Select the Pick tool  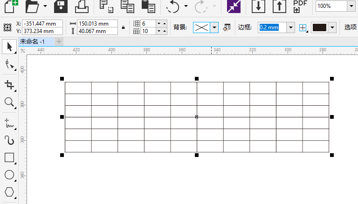pos(9,47)
